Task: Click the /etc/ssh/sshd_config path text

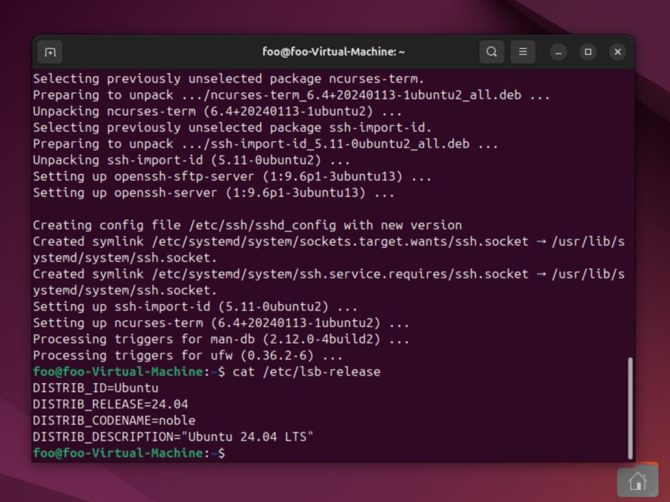Action: tap(263, 225)
